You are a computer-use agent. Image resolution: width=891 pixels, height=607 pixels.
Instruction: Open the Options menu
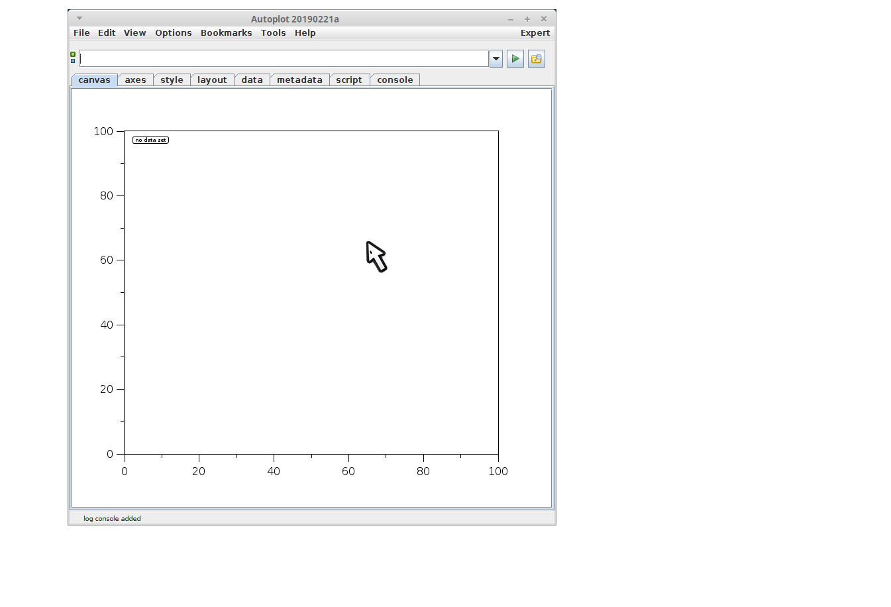[x=173, y=33]
